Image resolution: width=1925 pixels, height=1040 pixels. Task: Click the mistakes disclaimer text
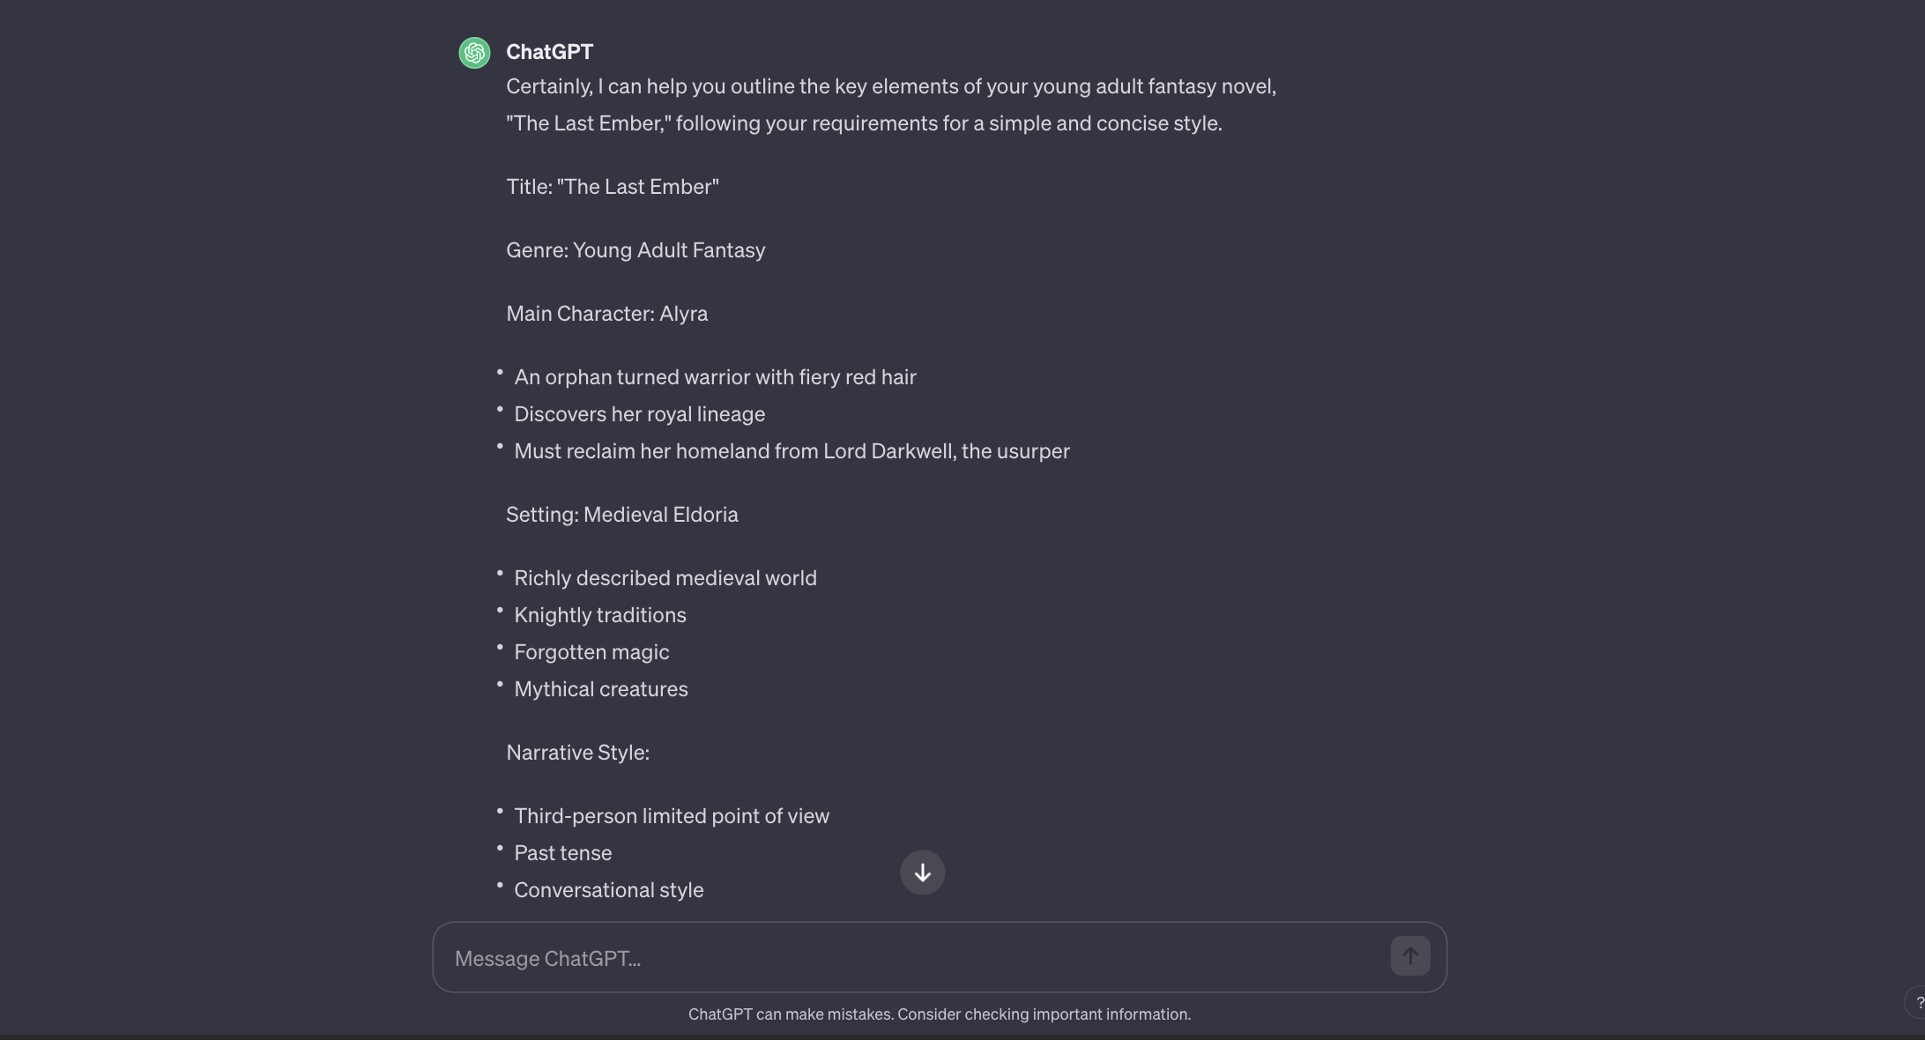coord(939,1014)
